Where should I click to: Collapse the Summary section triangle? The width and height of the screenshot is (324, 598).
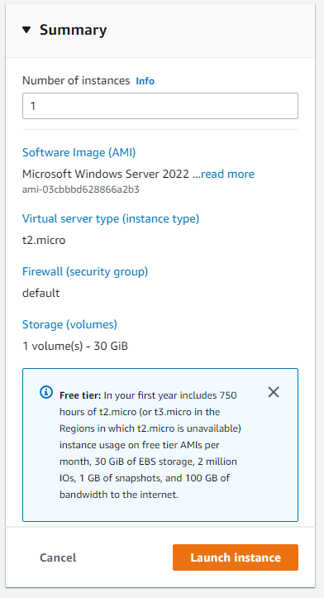(x=26, y=30)
